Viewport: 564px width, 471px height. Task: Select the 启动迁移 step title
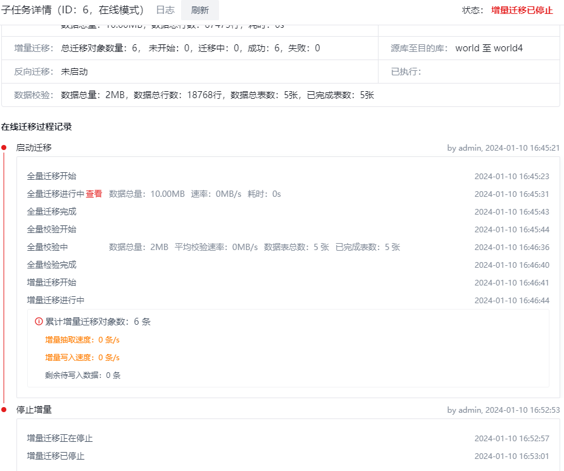coord(34,148)
